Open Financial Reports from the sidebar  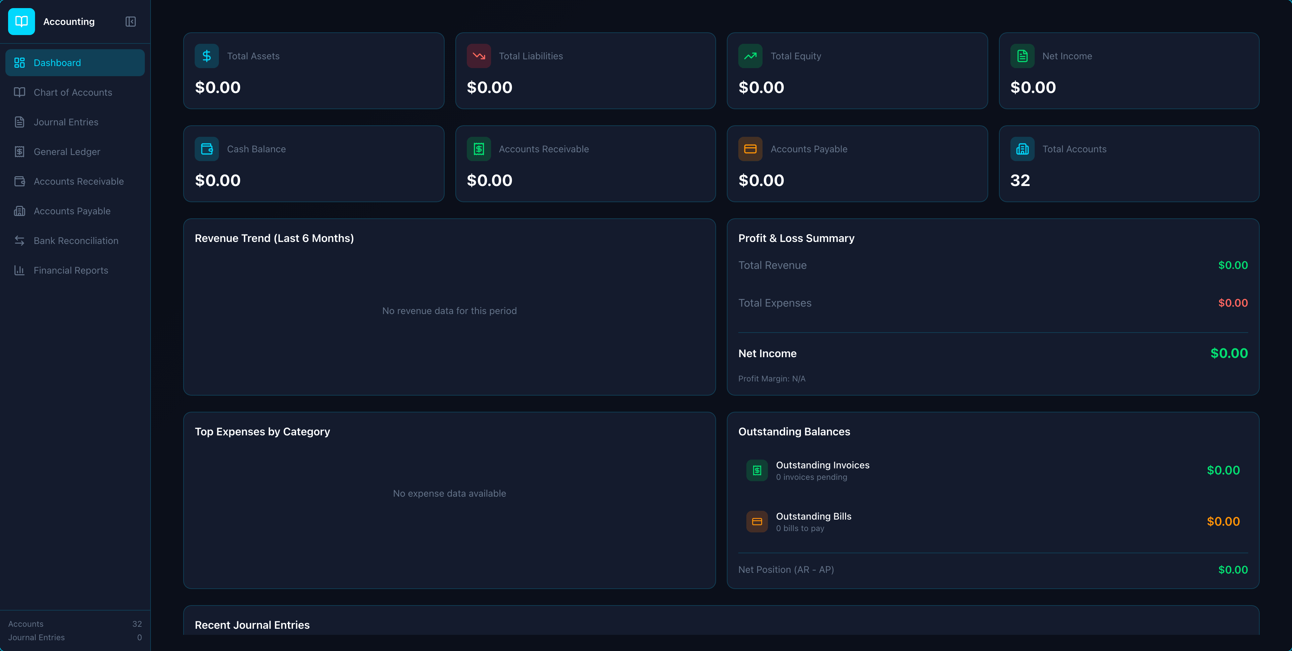[70, 270]
